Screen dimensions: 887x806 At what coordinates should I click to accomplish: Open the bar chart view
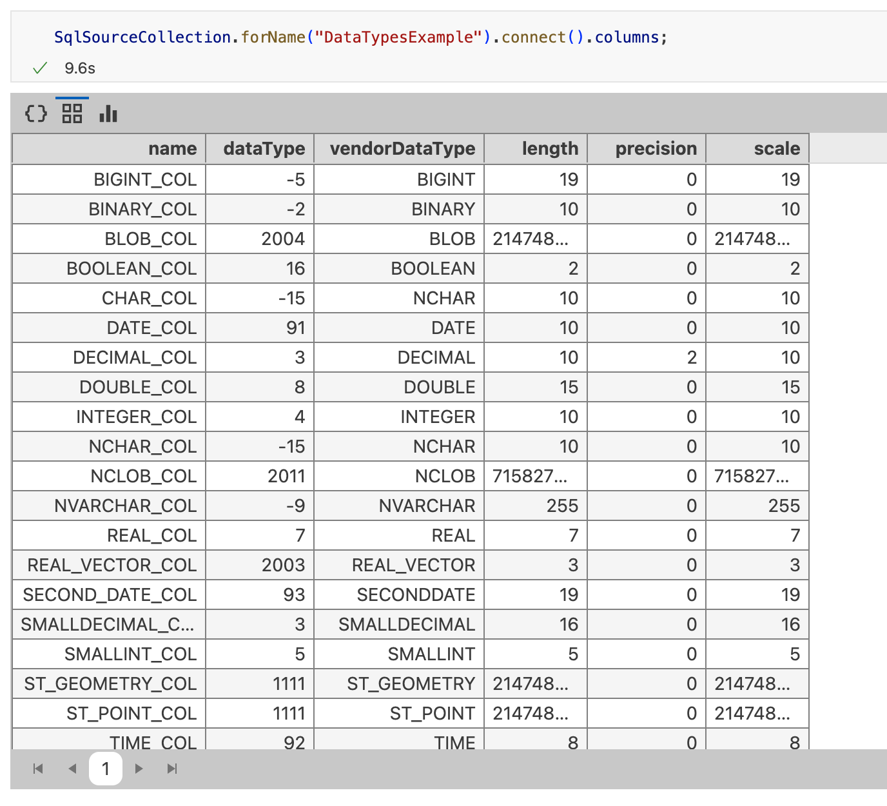tap(108, 114)
